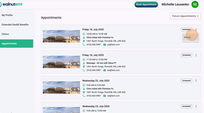This screenshot has width=204, height=113.
Task: Select Cancel from the appointment menu
Action: [187, 37]
